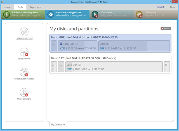Click the Backup & Recovery Free icon
179x131 pixels.
(x=7, y=14)
